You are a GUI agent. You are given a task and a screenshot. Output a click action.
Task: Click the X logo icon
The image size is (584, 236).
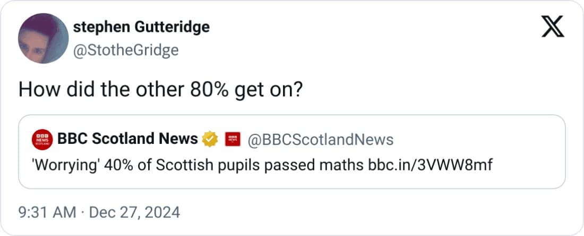[553, 26]
